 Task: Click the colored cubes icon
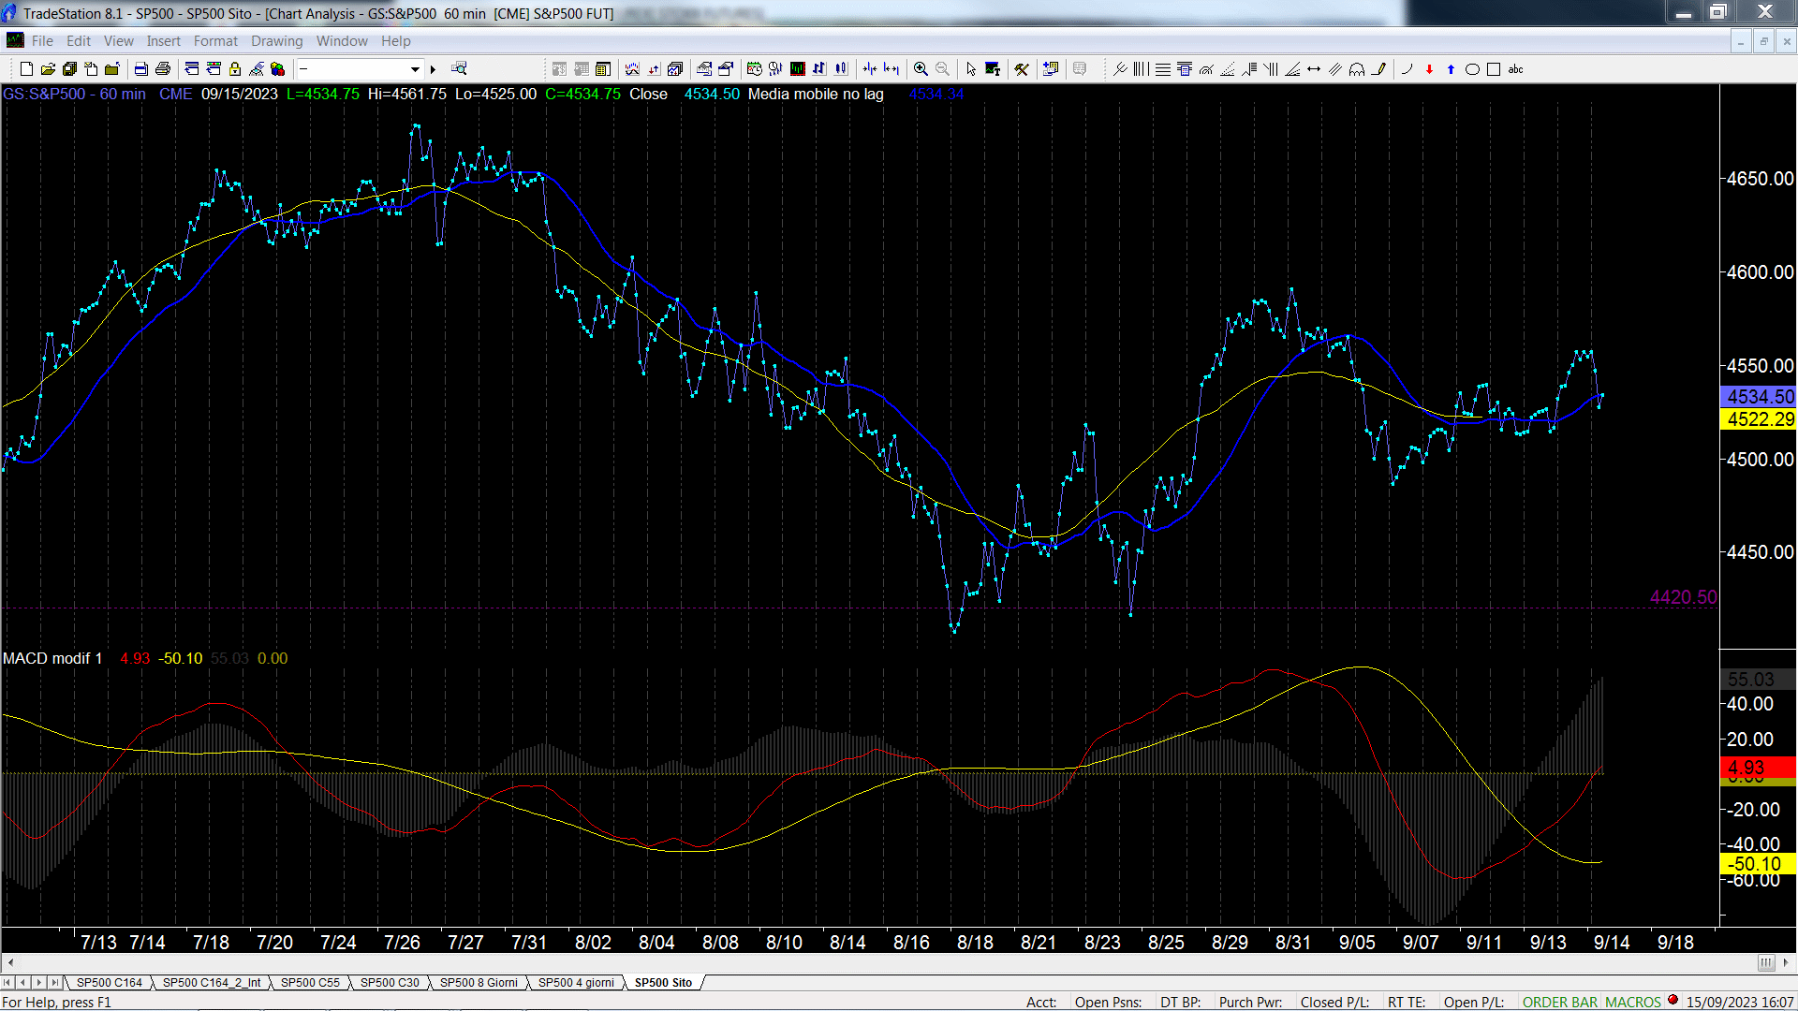[277, 69]
